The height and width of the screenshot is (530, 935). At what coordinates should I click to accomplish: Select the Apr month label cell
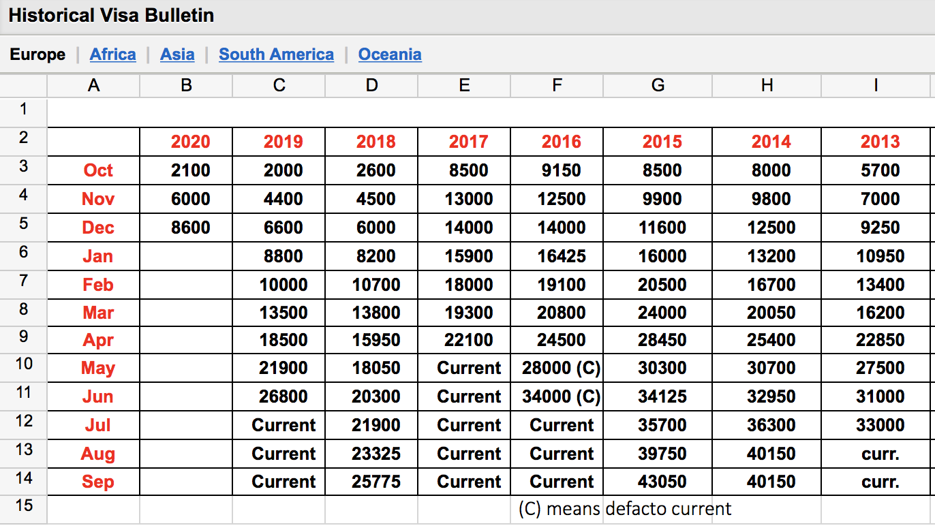click(x=93, y=340)
